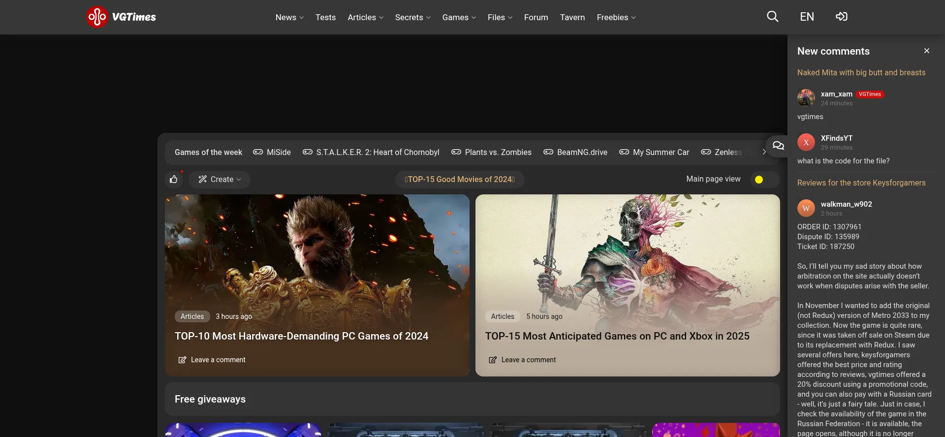Click the controller icon beside BeamNG.drive
The width and height of the screenshot is (945, 437).
pos(548,152)
